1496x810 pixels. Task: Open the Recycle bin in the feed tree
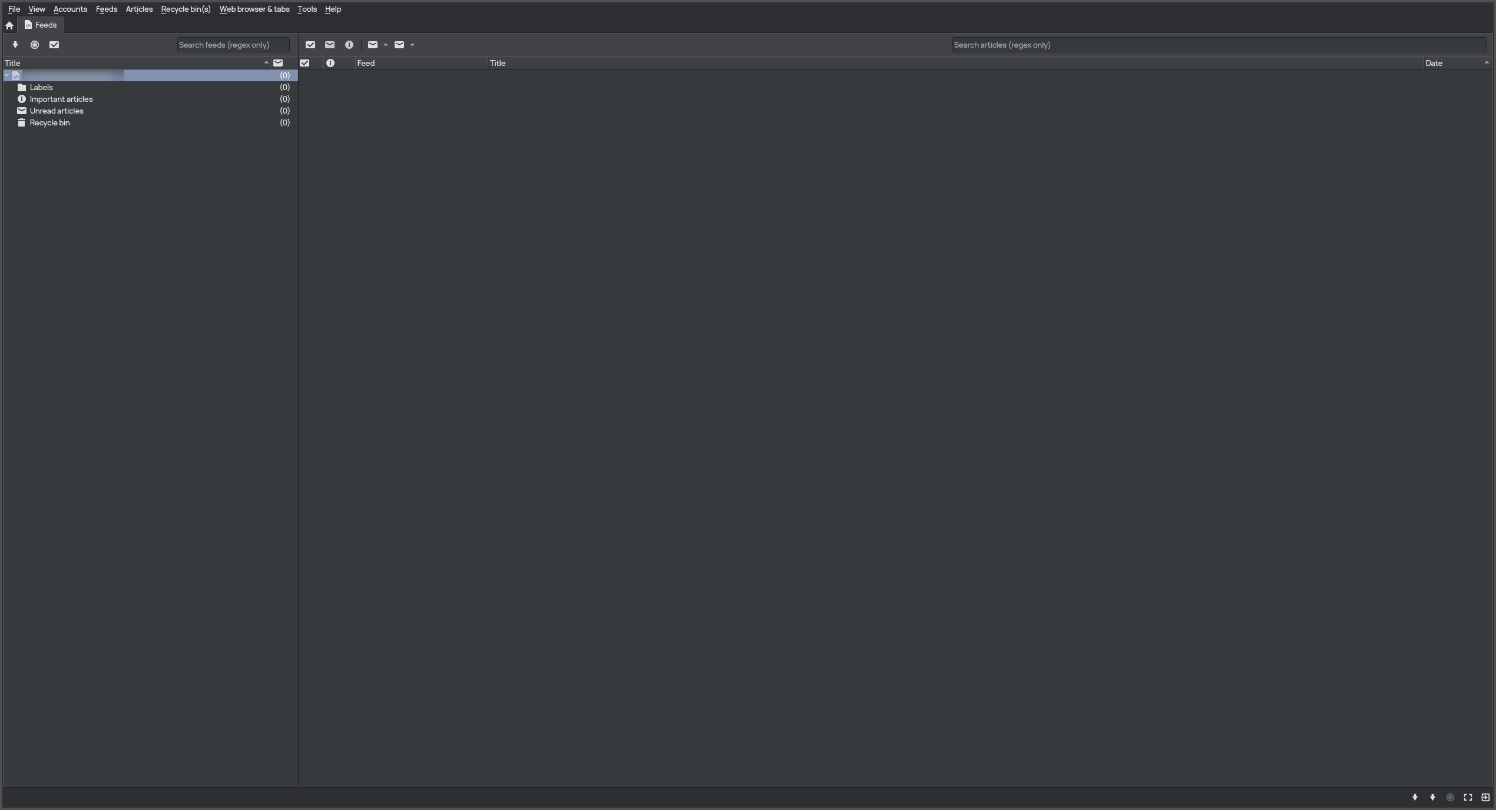click(x=51, y=122)
